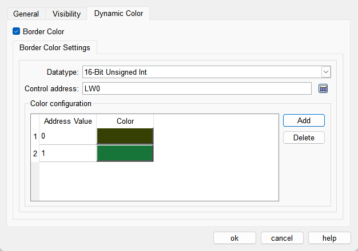Click the Color column header
This screenshot has height=251, width=358.
[125, 121]
